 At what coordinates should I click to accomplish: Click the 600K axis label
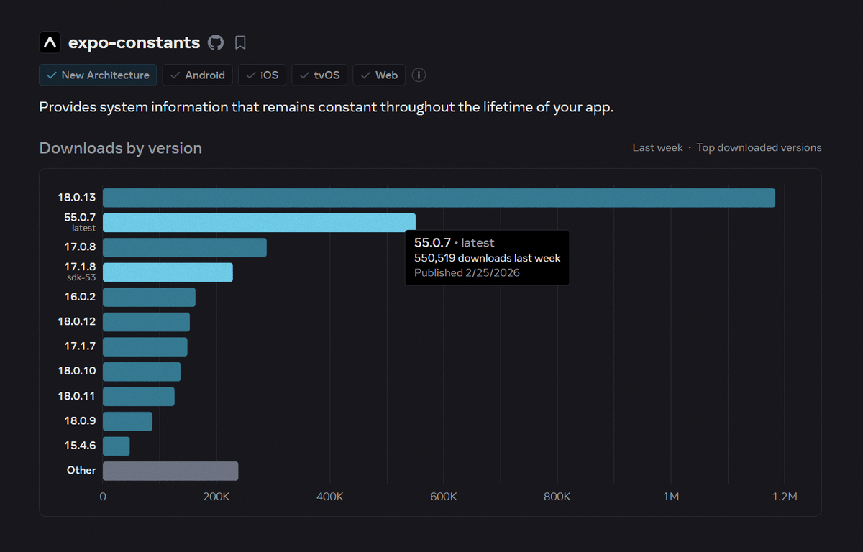(444, 497)
